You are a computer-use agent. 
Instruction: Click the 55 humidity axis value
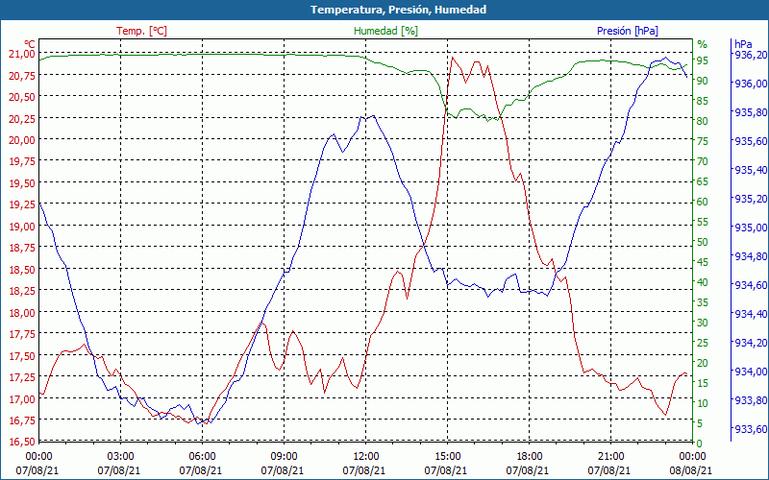(x=703, y=222)
